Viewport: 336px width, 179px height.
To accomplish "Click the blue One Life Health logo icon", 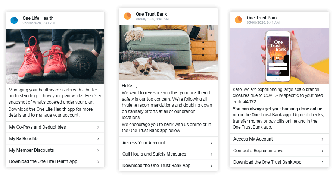I will pos(14,21).
